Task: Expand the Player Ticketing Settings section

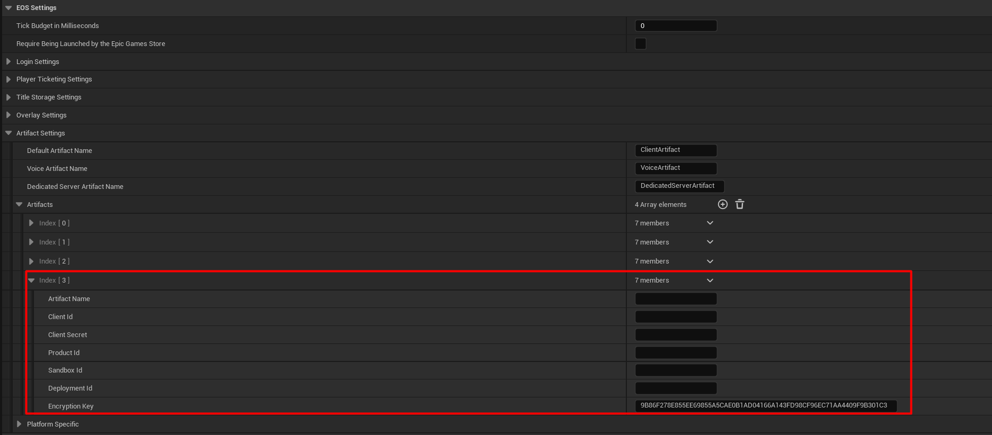Action: [x=8, y=79]
